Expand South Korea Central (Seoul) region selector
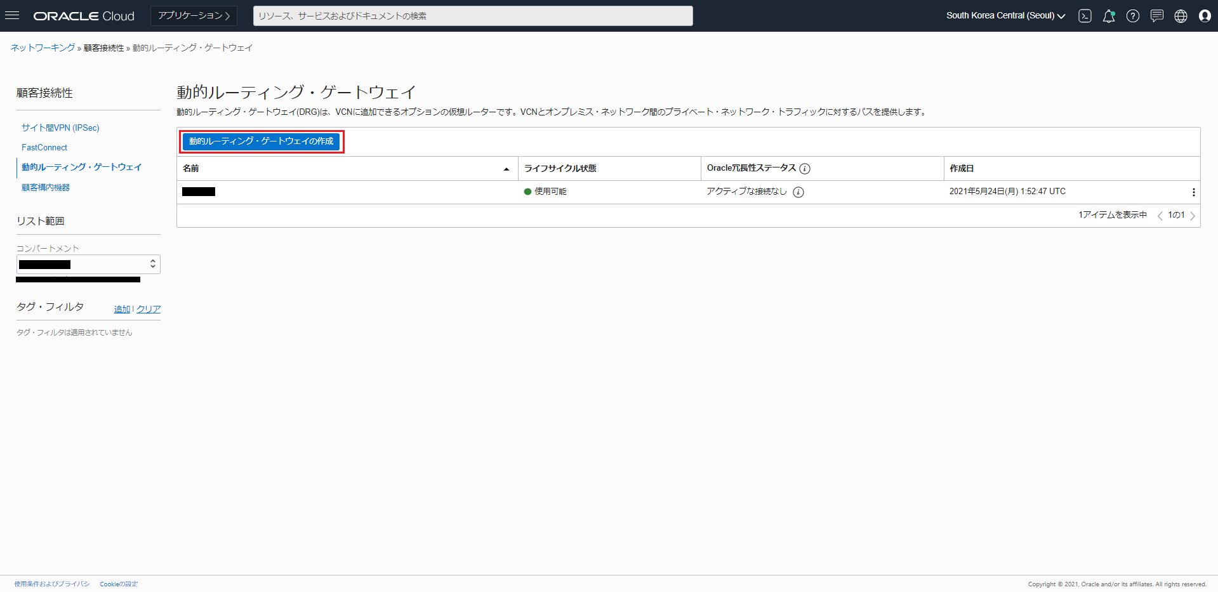1218x592 pixels. (x=1005, y=16)
